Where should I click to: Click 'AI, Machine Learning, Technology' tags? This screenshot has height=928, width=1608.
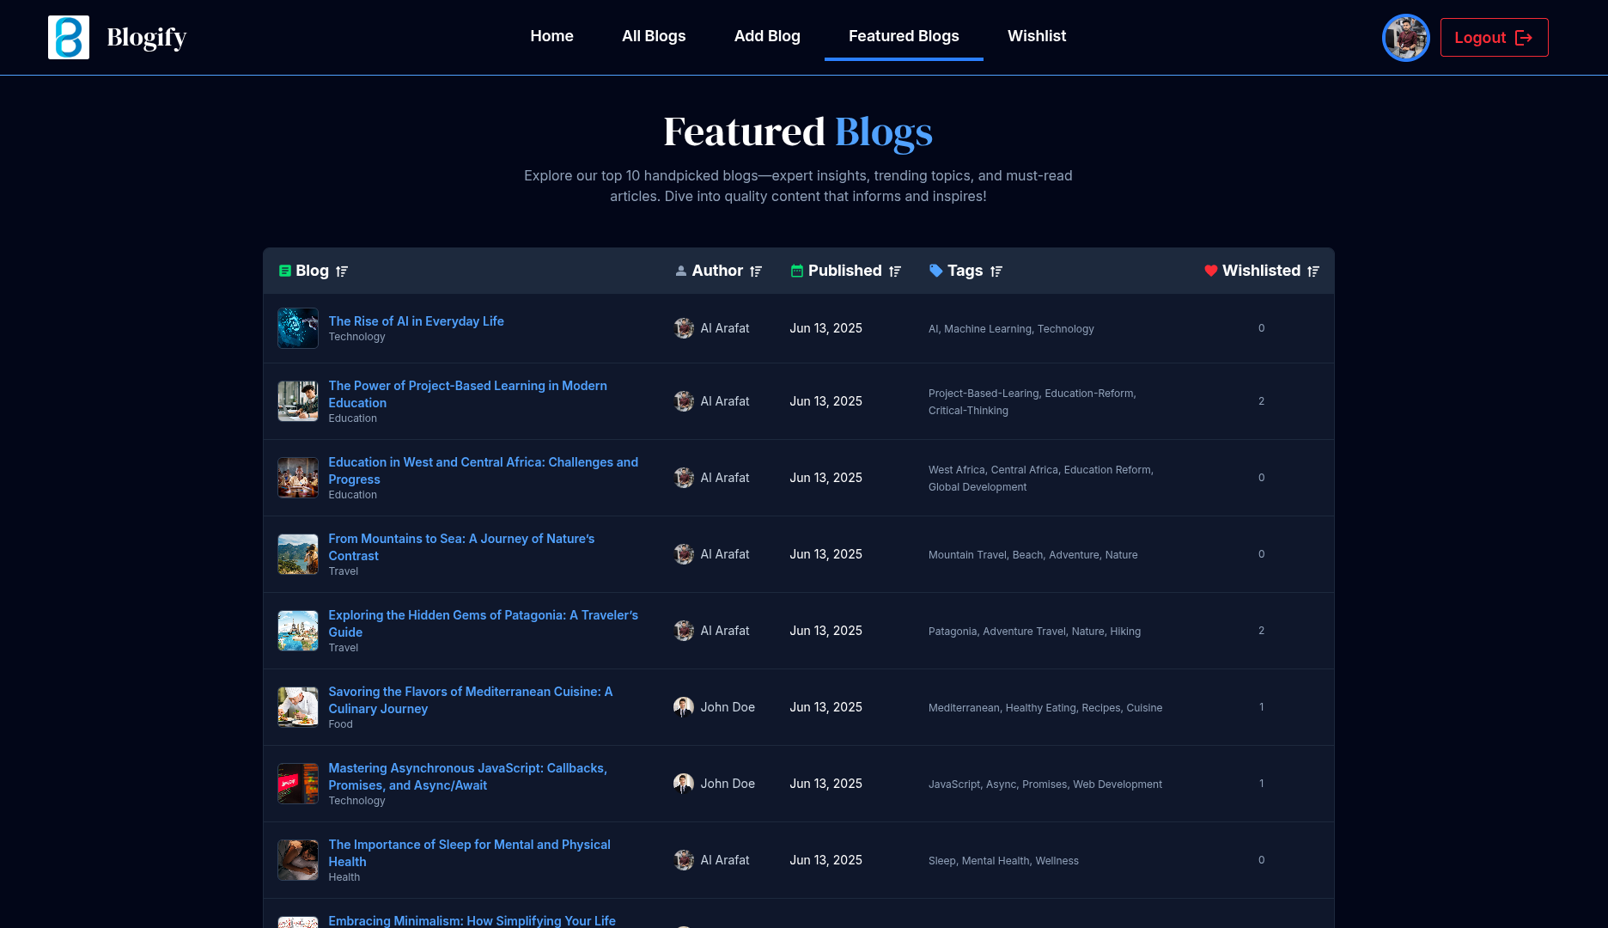[x=1011, y=329]
